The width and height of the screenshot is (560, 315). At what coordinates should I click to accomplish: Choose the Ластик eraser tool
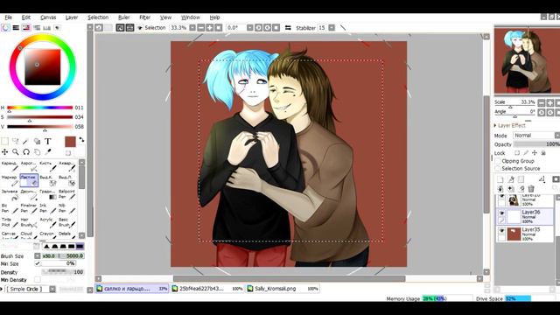(x=29, y=180)
